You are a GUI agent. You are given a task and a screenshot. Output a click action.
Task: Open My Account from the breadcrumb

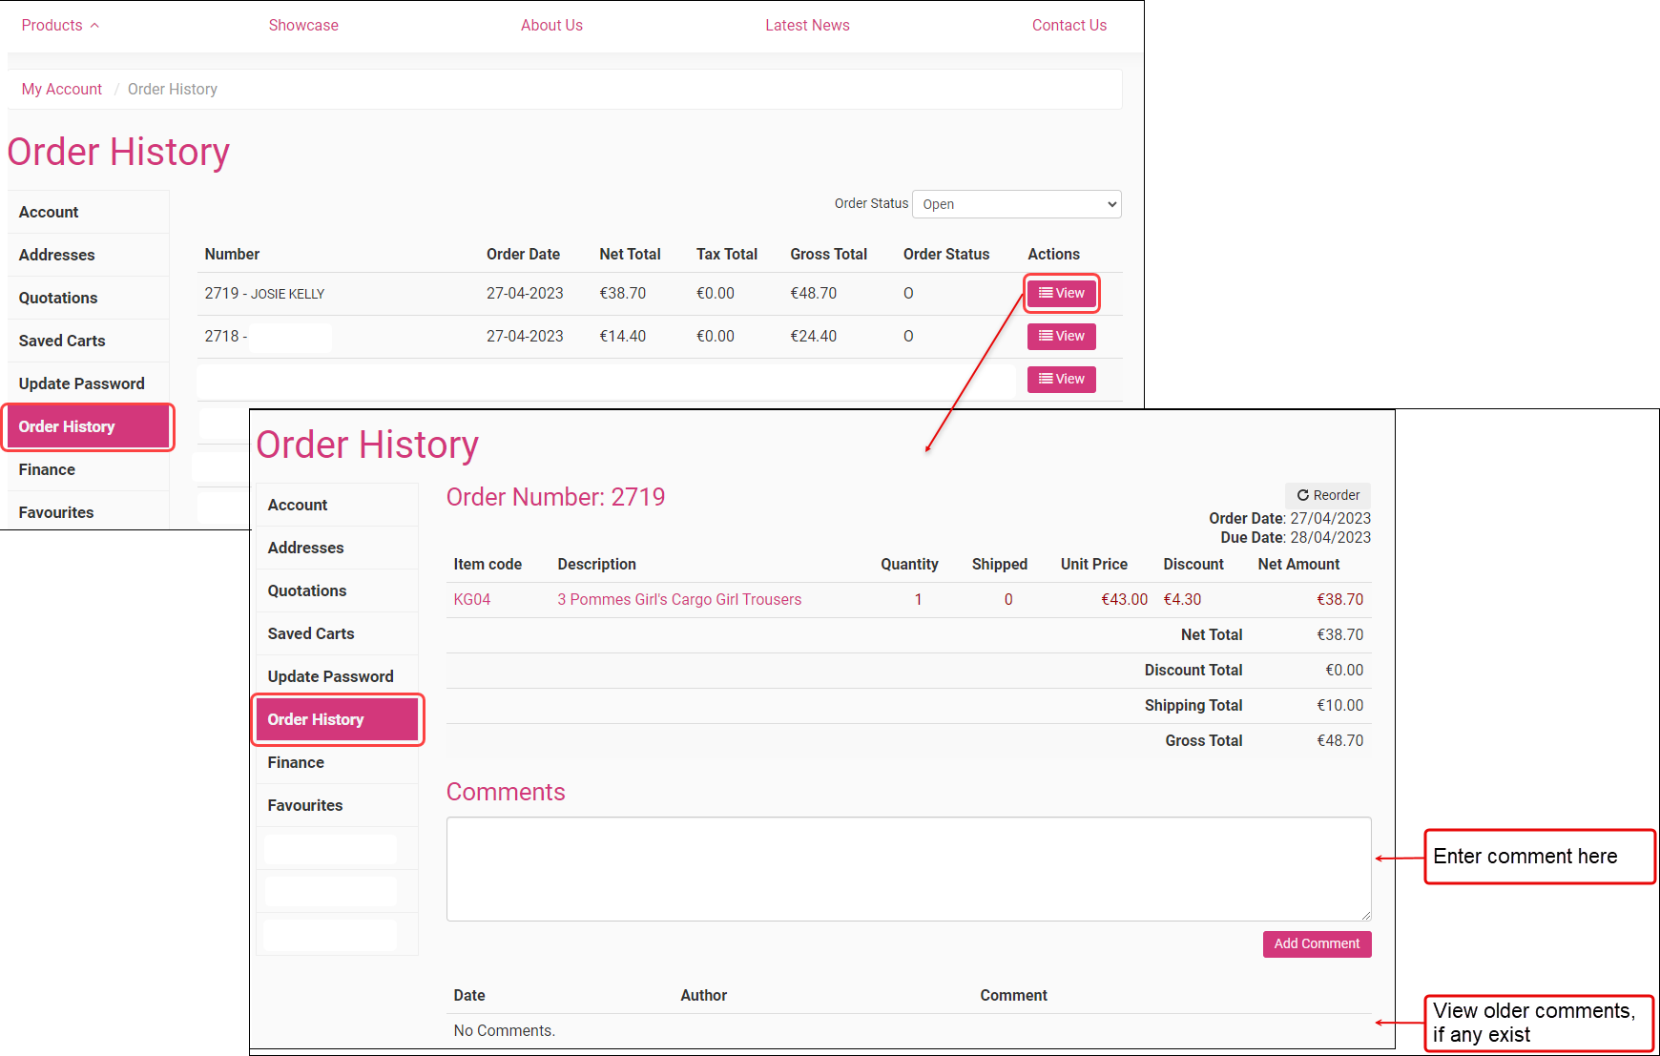pos(61,89)
